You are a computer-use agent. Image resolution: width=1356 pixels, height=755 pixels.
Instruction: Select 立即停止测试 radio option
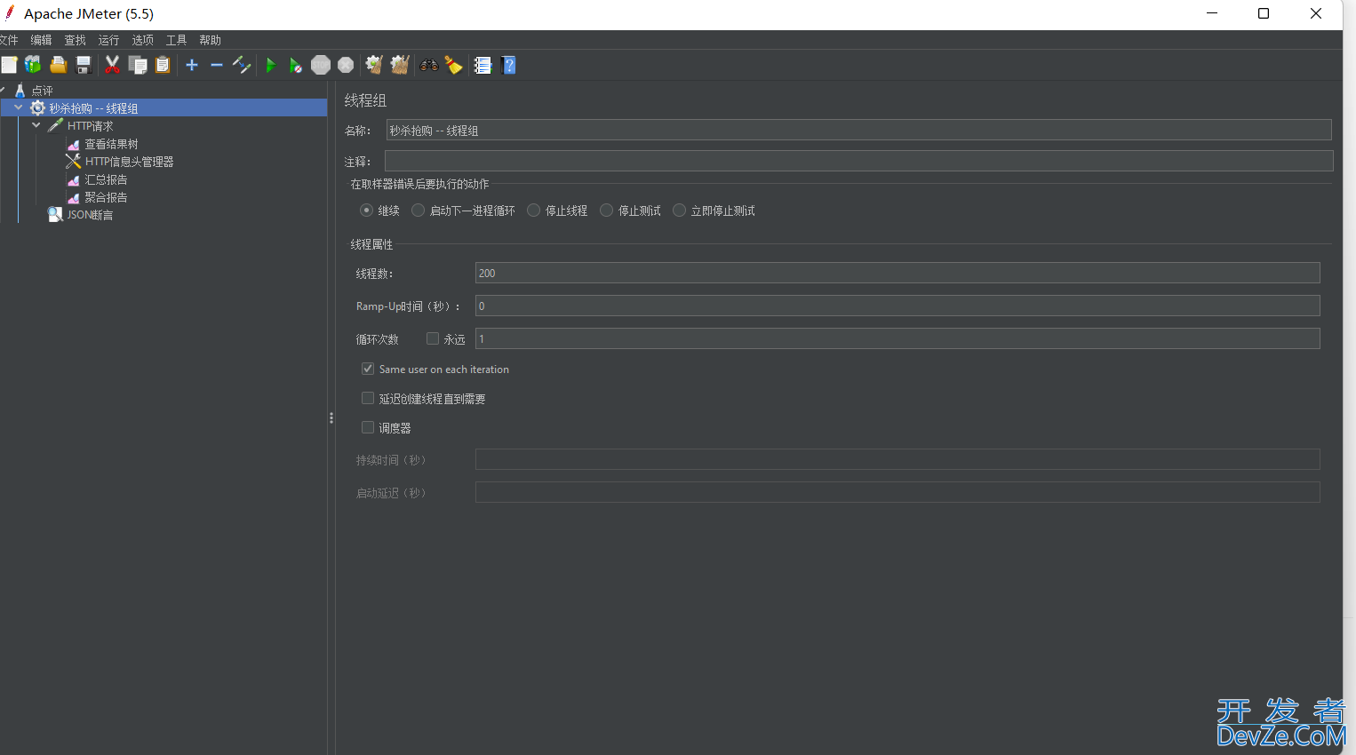[679, 211]
